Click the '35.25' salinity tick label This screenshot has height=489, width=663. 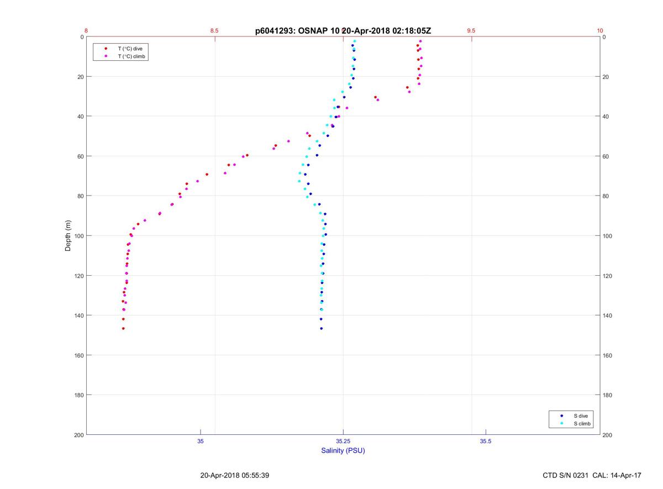[343, 441]
